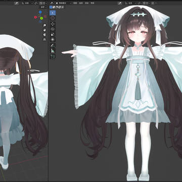Choose the subtract-selection mode icon
The image size is (182, 182).
click(57, 7)
